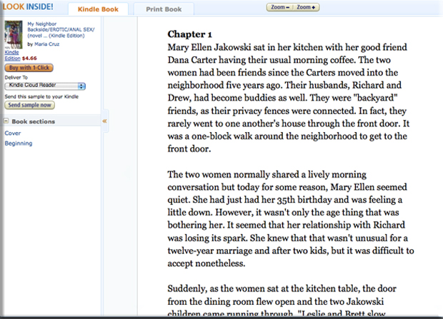This screenshot has height=319, width=443.
Task: Jump to the Cover section
Action: coord(13,133)
